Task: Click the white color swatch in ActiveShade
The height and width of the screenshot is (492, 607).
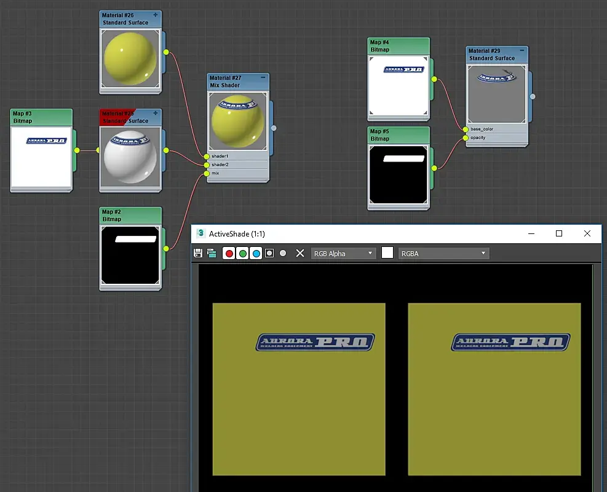Action: [x=387, y=253]
